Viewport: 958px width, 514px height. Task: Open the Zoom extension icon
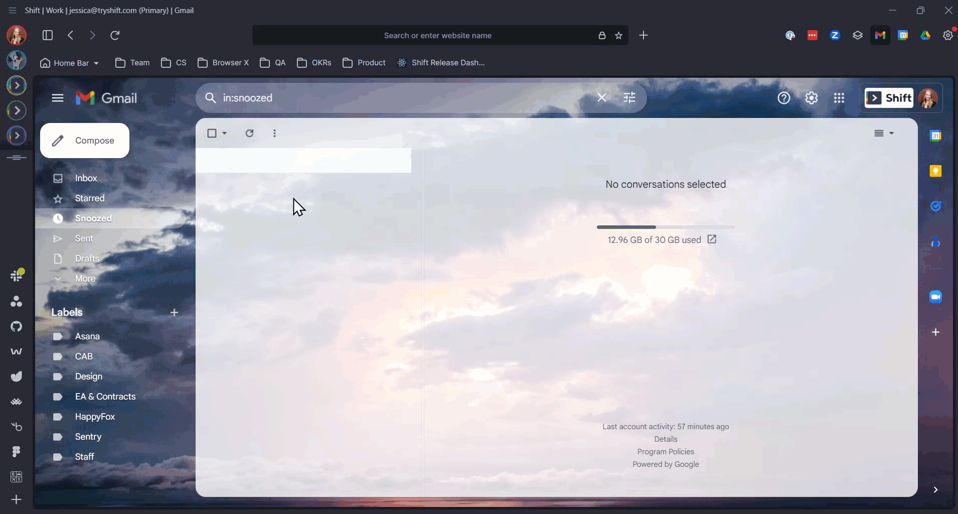tap(835, 35)
